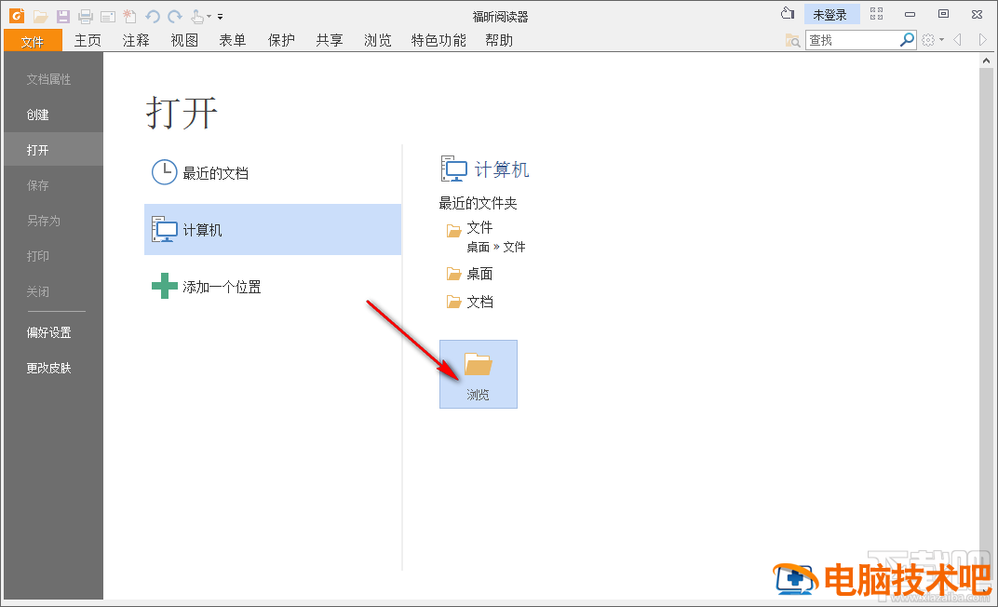Click 添加一个位置 option
The image size is (998, 607).
pyautogui.click(x=273, y=287)
